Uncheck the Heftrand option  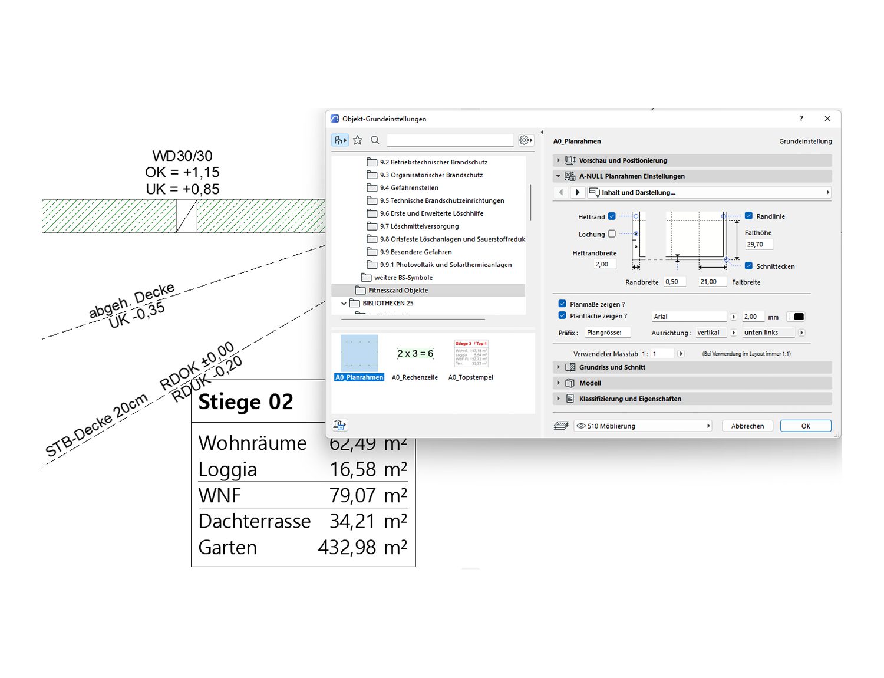pyautogui.click(x=611, y=216)
